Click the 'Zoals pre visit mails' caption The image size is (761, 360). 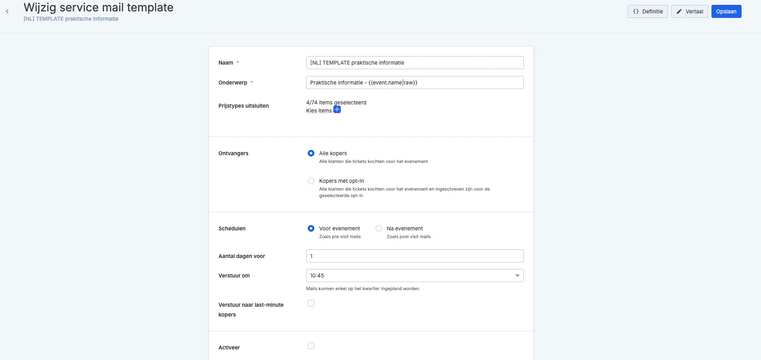click(x=340, y=236)
